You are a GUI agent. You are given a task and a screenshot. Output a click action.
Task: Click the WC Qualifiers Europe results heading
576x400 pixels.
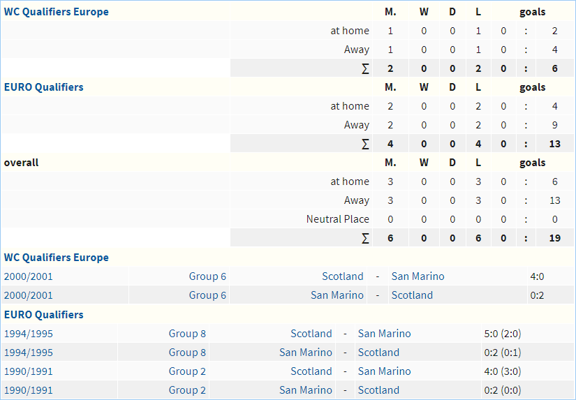56,258
